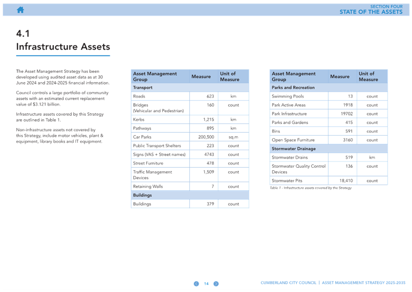
Task: Click the Street Furniture value 478
Action: click(x=210, y=163)
